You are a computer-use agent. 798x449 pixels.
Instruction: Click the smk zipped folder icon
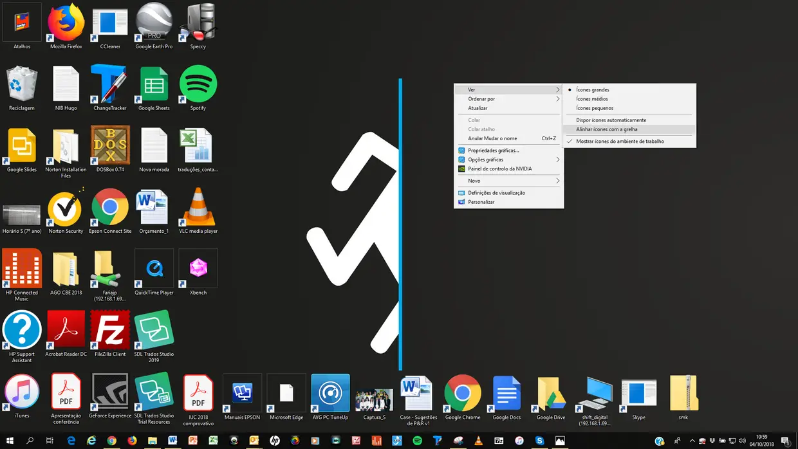(x=683, y=397)
